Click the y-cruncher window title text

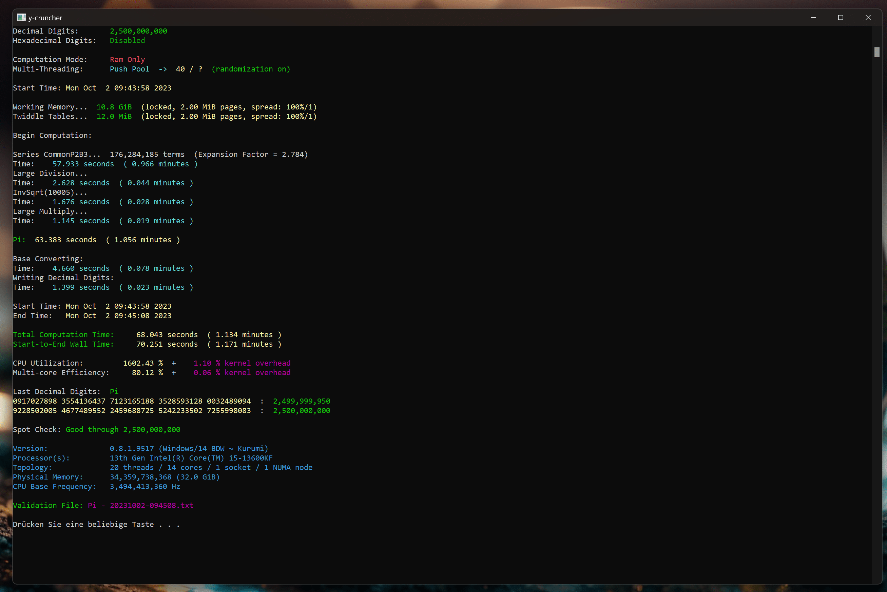point(45,18)
